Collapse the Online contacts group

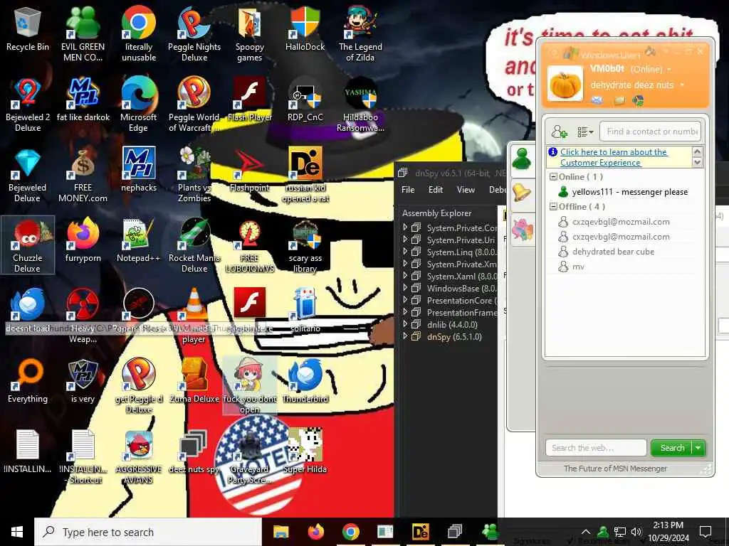[x=553, y=176]
